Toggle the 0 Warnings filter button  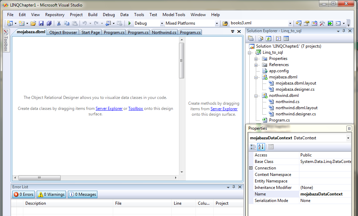(x=51, y=194)
